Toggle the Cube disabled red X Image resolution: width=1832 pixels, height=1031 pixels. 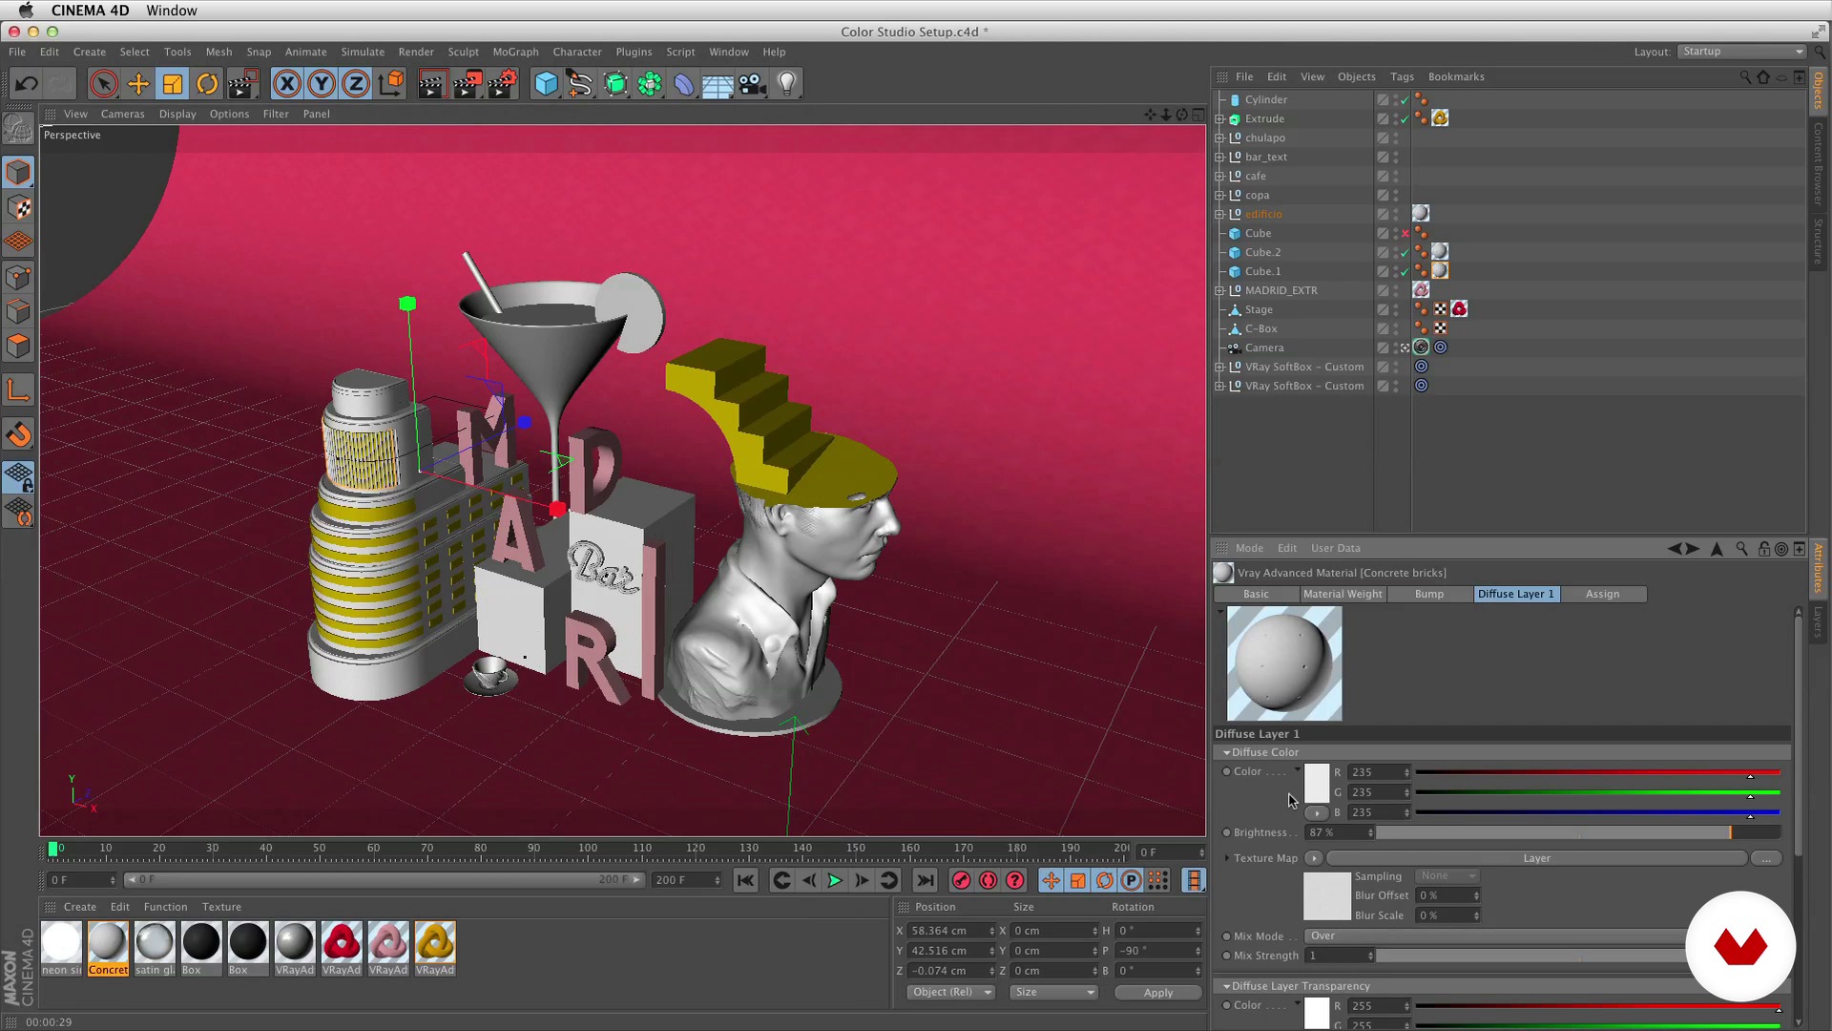click(x=1405, y=234)
